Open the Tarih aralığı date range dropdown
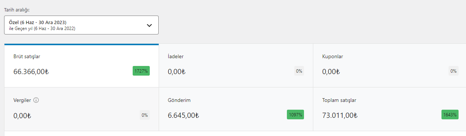The height and width of the screenshot is (136, 466). [x=81, y=25]
